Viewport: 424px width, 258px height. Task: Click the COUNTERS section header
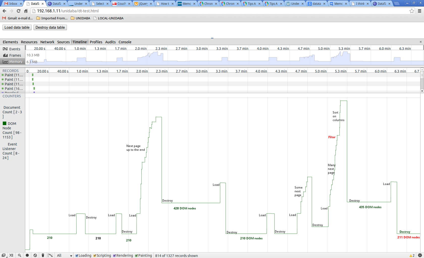pyautogui.click(x=12, y=96)
